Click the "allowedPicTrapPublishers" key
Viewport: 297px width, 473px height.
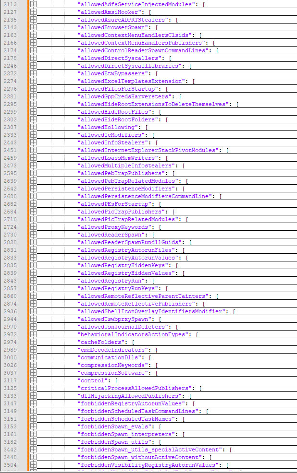[x=124, y=212]
